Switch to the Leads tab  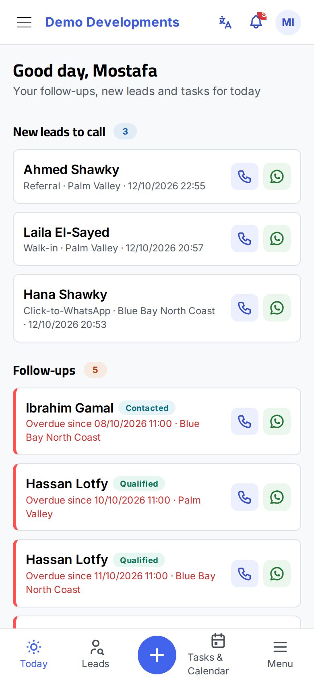click(x=95, y=655)
